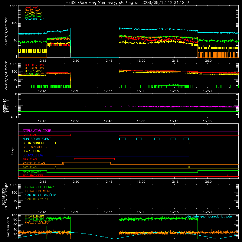Click the GAP_FLAG label
This screenshot has height=242, width=242.
tap(30, 135)
